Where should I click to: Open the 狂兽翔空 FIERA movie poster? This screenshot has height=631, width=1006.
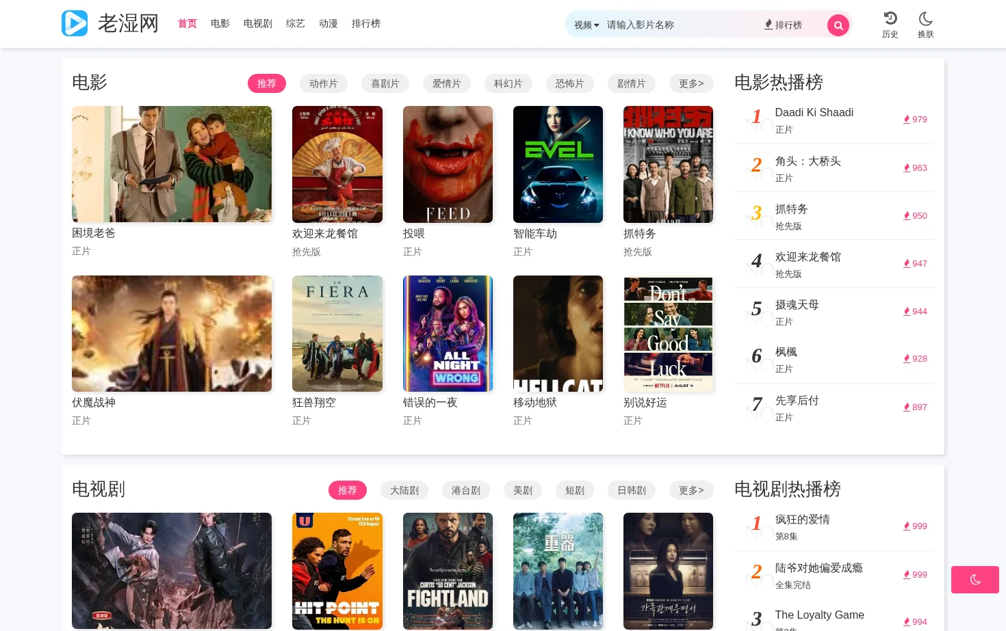point(337,334)
